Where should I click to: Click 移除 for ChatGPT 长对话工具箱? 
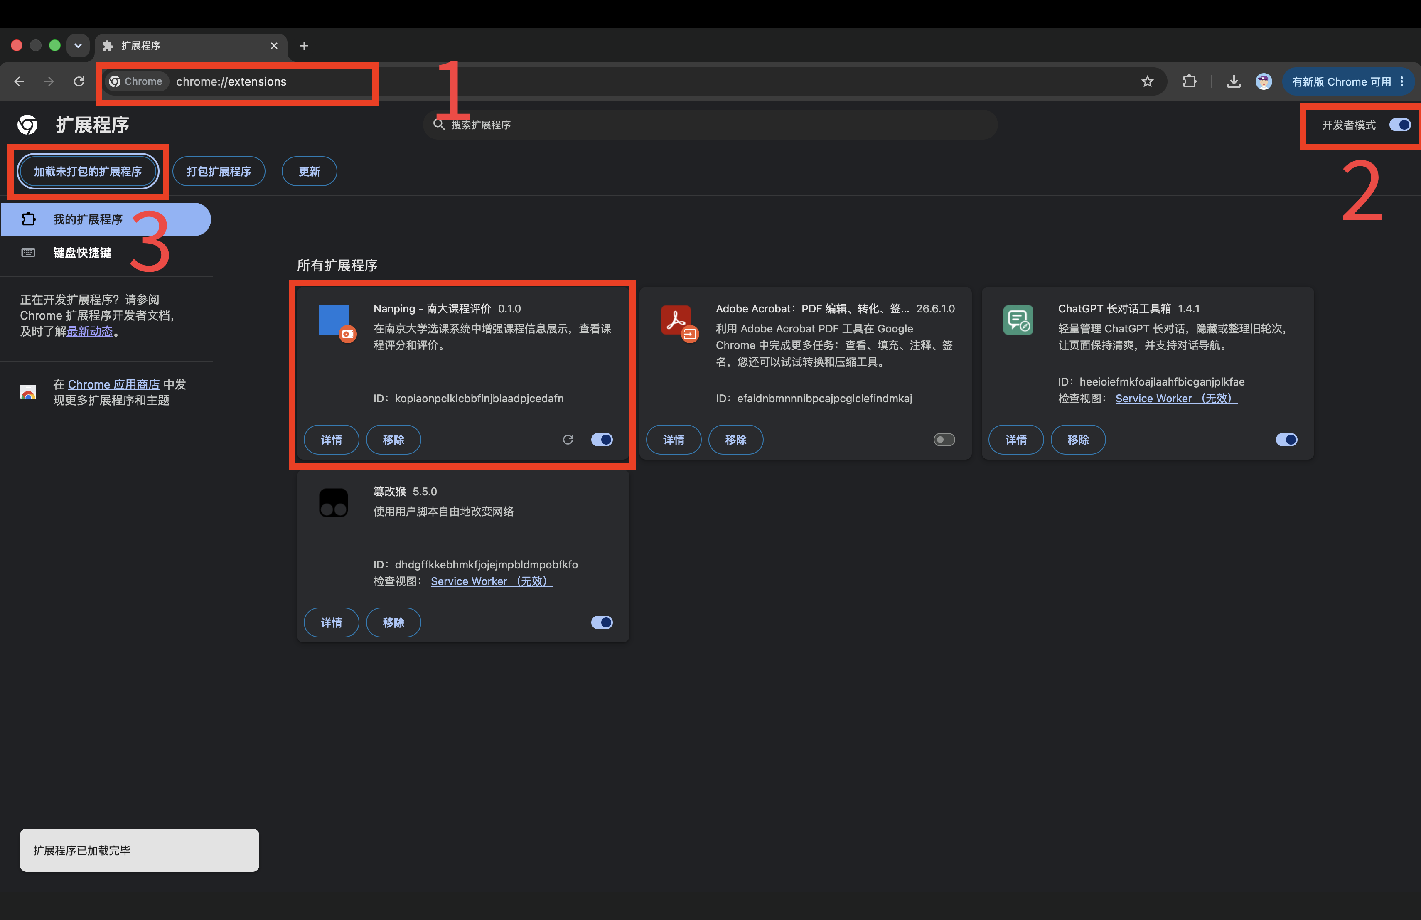(x=1078, y=439)
